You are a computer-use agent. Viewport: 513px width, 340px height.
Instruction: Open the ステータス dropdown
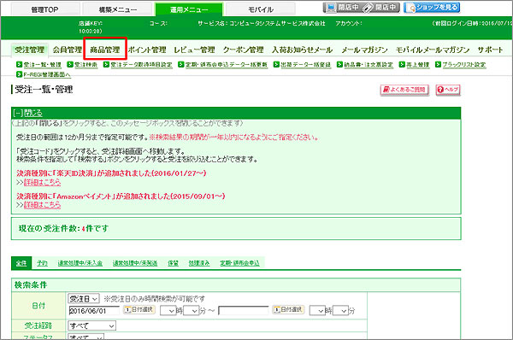[x=86, y=337]
